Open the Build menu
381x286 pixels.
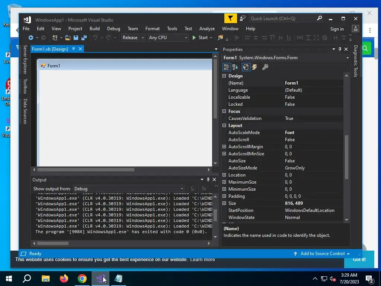pos(95,29)
